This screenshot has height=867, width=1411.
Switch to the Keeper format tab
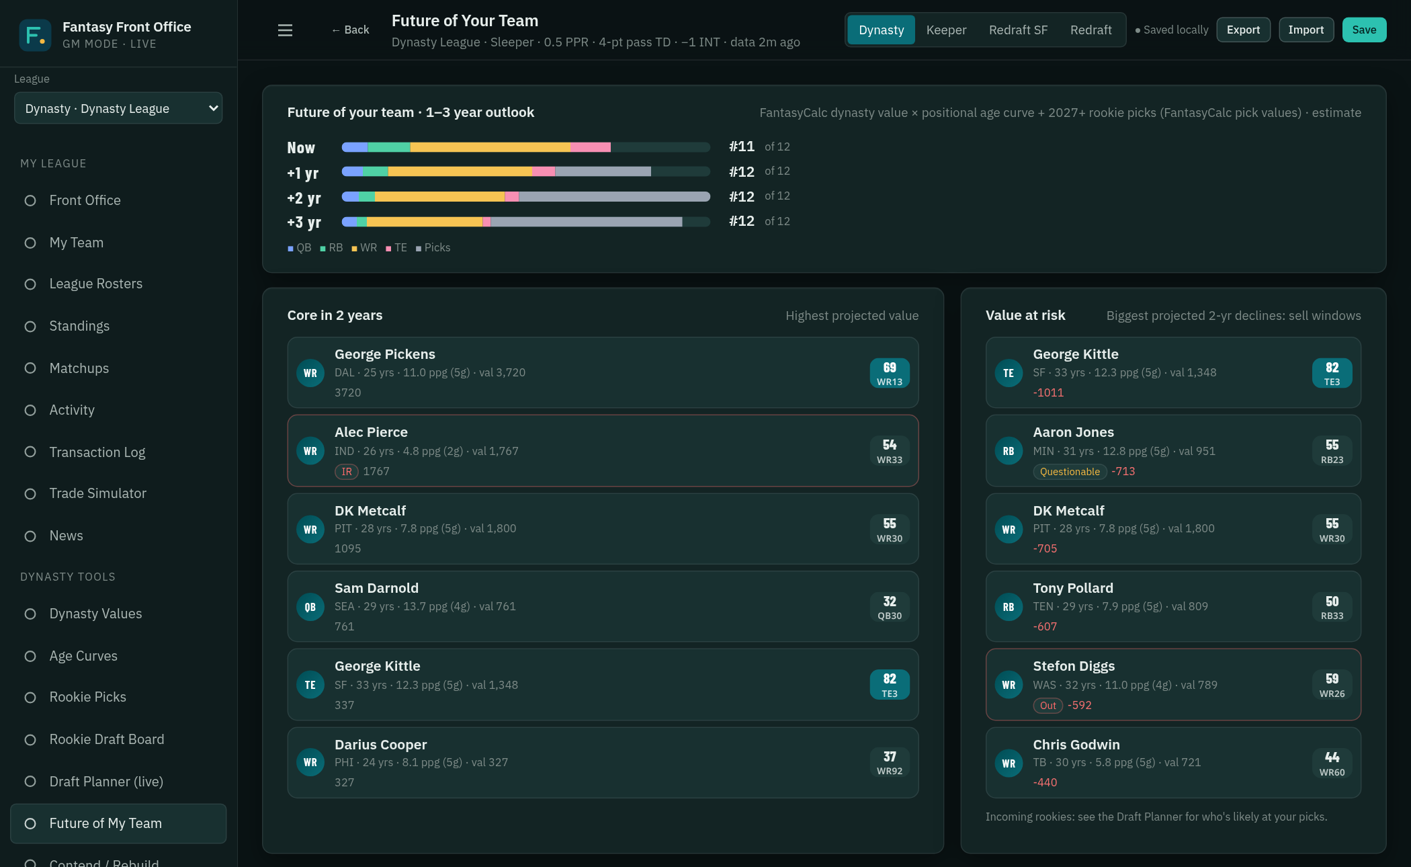click(x=946, y=30)
